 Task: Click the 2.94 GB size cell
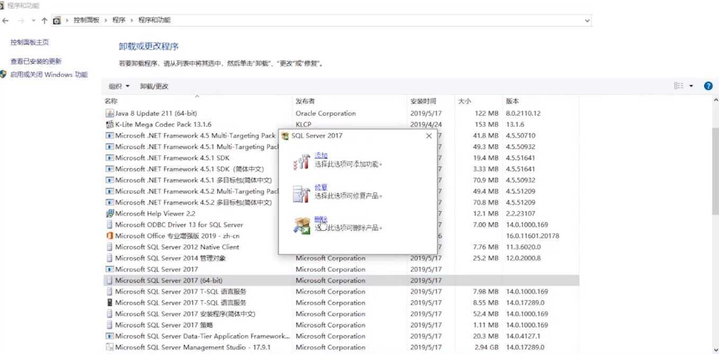click(x=486, y=348)
